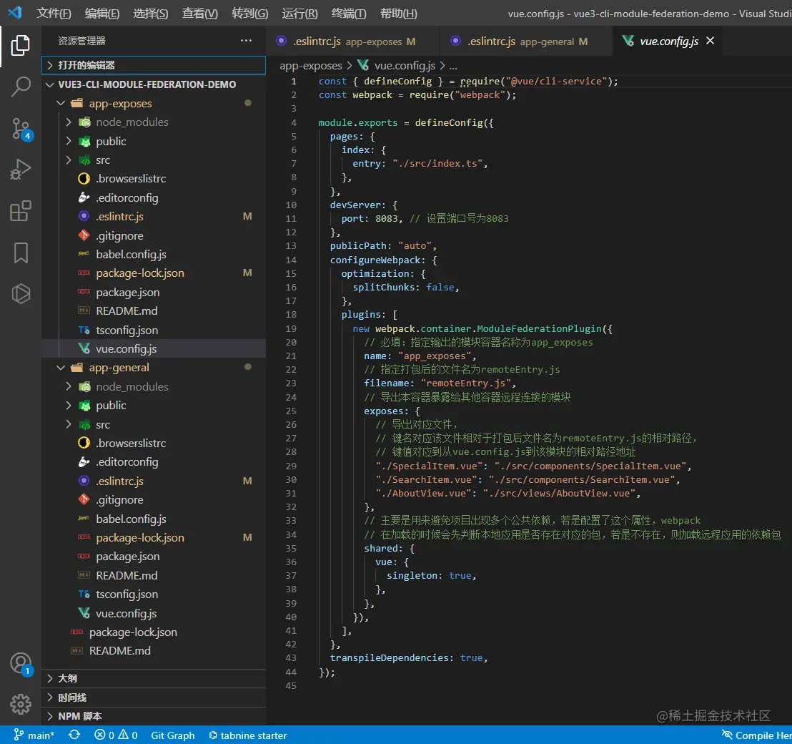The height and width of the screenshot is (744, 792).
Task: Open Source Control view with 4 changes
Action: coord(20,129)
